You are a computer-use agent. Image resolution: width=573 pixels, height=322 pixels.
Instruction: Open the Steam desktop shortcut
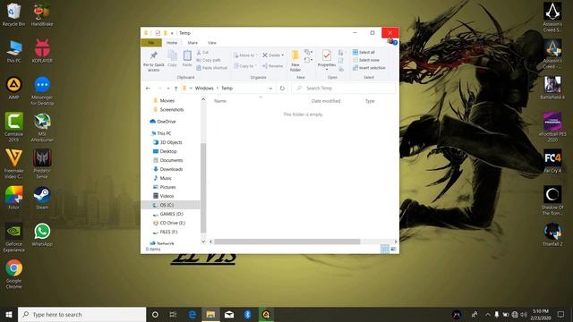click(42, 198)
